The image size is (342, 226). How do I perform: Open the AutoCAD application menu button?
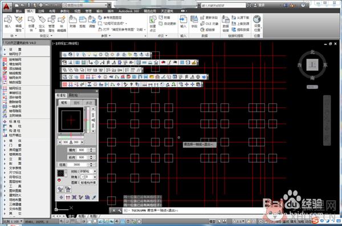[x=7, y=6]
